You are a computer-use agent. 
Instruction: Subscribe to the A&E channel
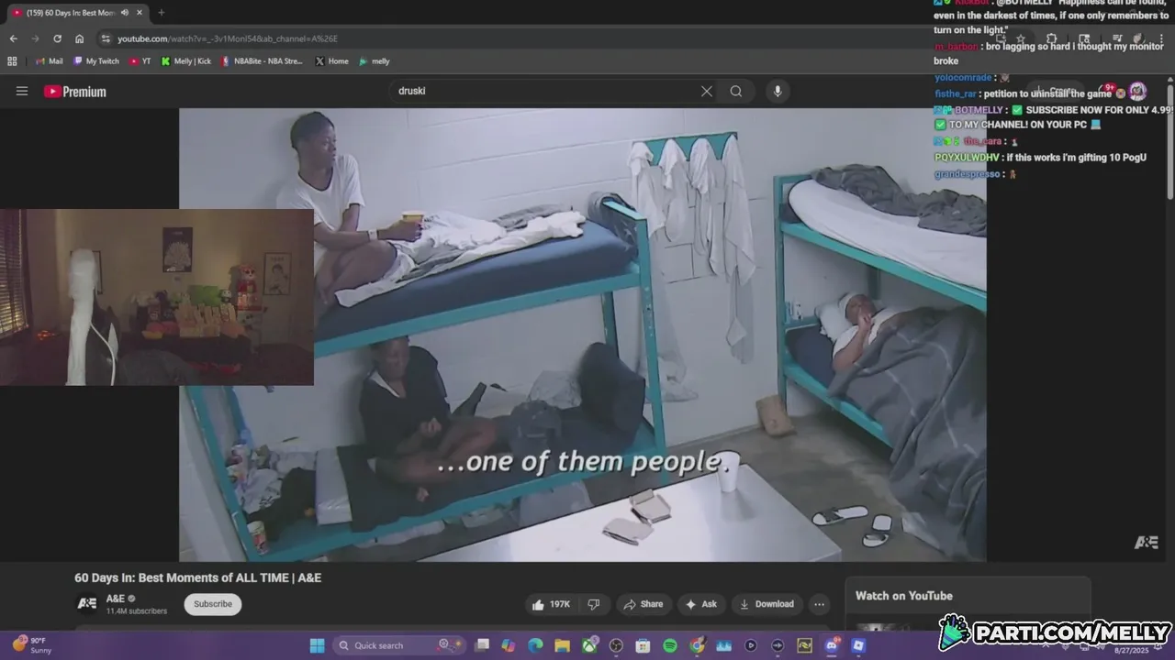tap(213, 604)
